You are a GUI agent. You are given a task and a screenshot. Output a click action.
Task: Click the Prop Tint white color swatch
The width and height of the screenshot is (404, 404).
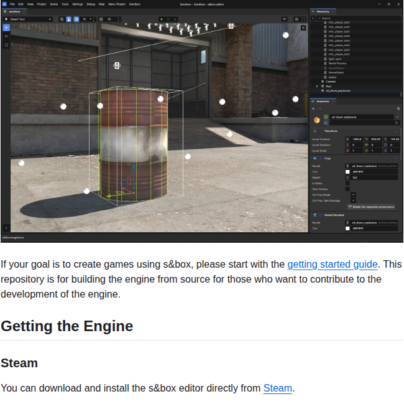point(347,172)
